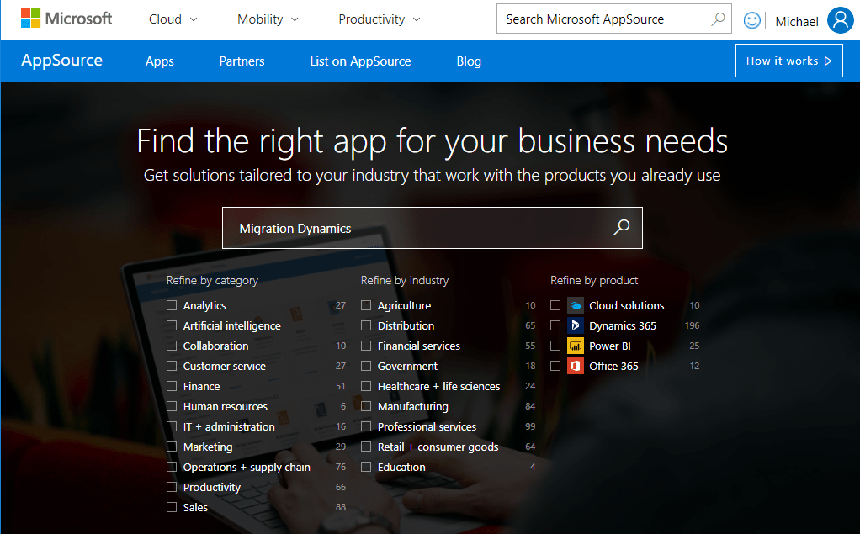Open the List on AppSource link
The image size is (860, 534).
tap(360, 61)
